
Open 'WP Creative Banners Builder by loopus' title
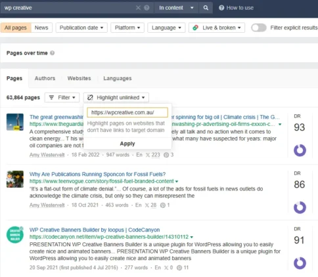(95, 230)
